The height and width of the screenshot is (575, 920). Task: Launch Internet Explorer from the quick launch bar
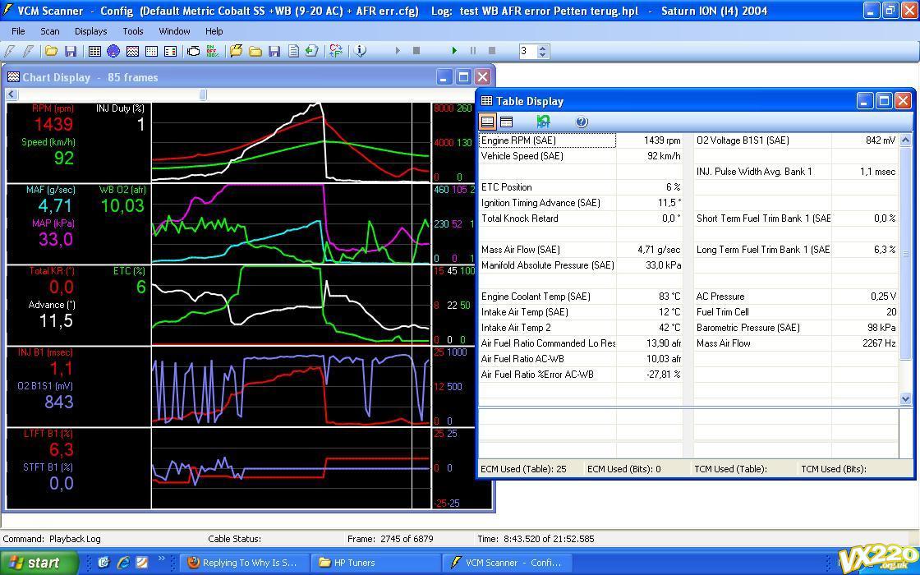pyautogui.click(x=123, y=563)
